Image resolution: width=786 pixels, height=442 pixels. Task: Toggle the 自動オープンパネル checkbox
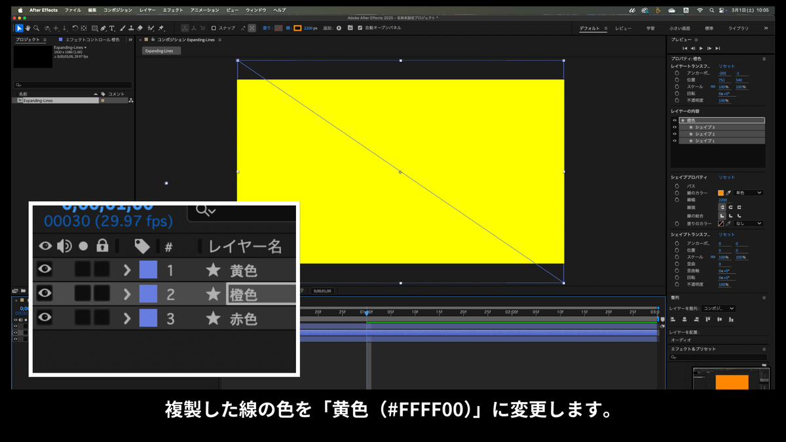pyautogui.click(x=360, y=28)
